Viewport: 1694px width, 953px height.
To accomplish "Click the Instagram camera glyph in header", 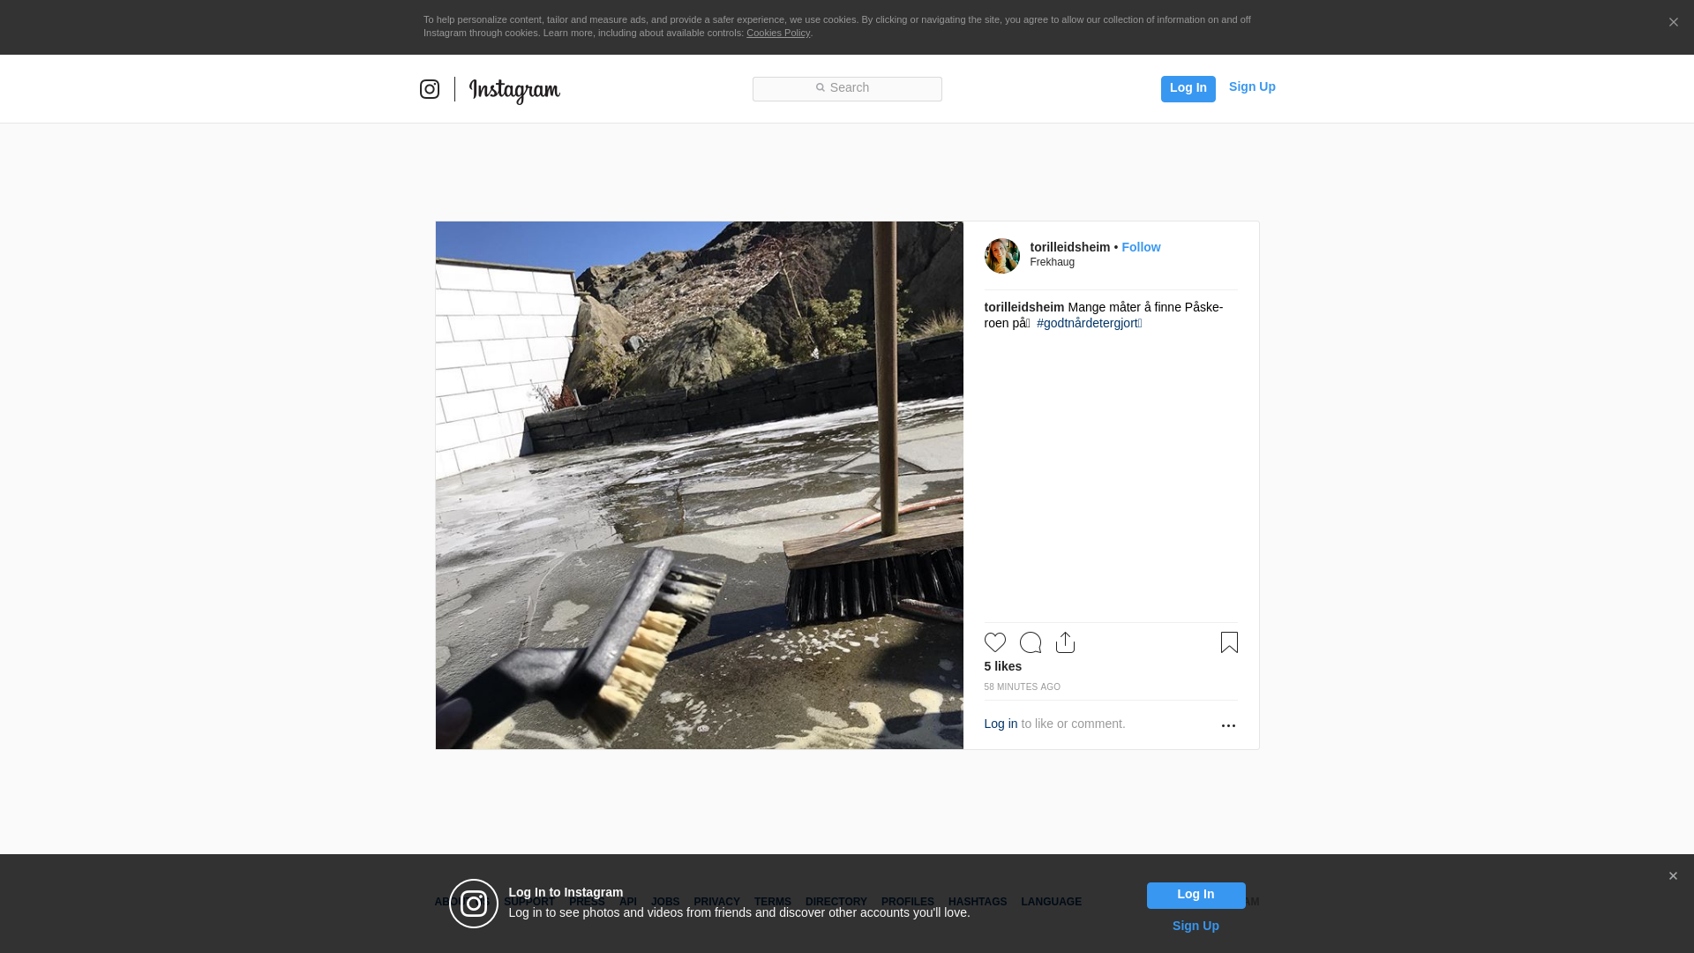I will click(x=430, y=89).
